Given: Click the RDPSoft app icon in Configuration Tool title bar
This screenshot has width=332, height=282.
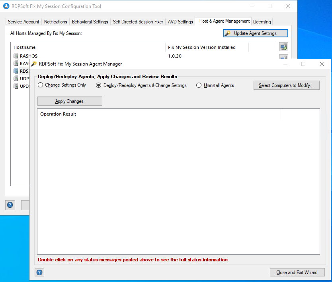Looking at the screenshot, I should click(x=6, y=6).
